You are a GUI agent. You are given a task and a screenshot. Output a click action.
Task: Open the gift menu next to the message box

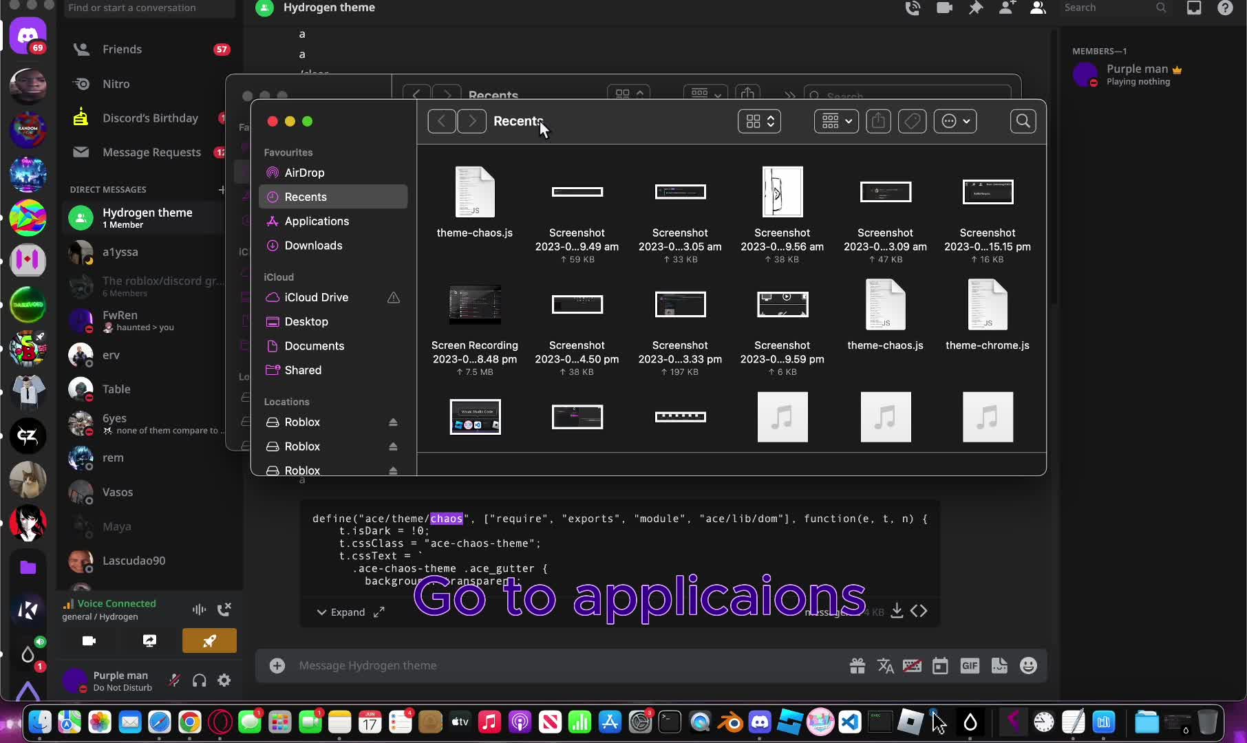point(857,665)
